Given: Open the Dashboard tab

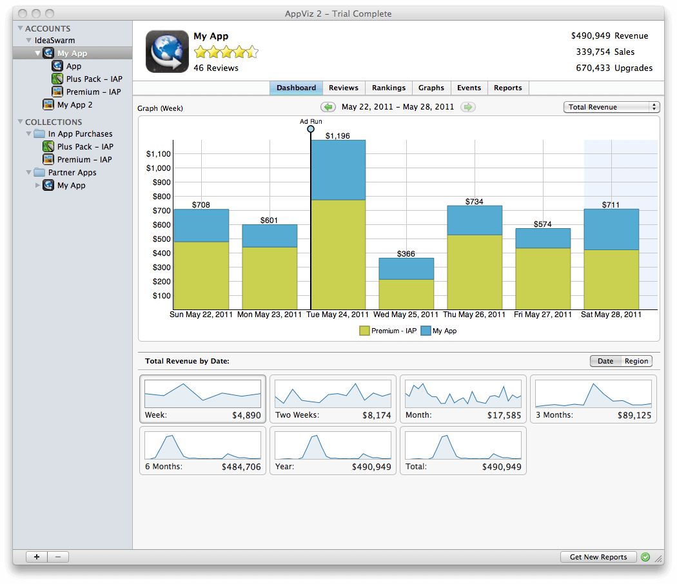Looking at the screenshot, I should tap(296, 88).
